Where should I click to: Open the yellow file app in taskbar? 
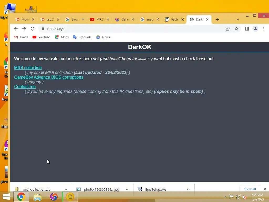pos(70,197)
